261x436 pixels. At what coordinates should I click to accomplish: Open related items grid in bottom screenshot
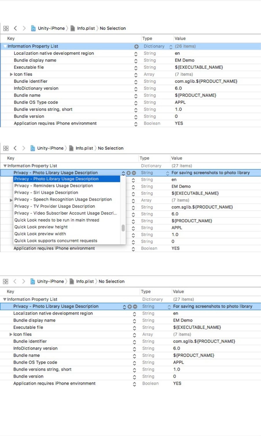click(x=5, y=281)
